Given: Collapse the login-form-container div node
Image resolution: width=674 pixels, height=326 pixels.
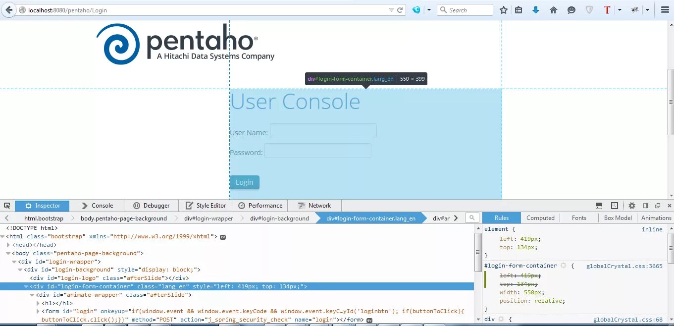Looking at the screenshot, I should tap(26, 286).
